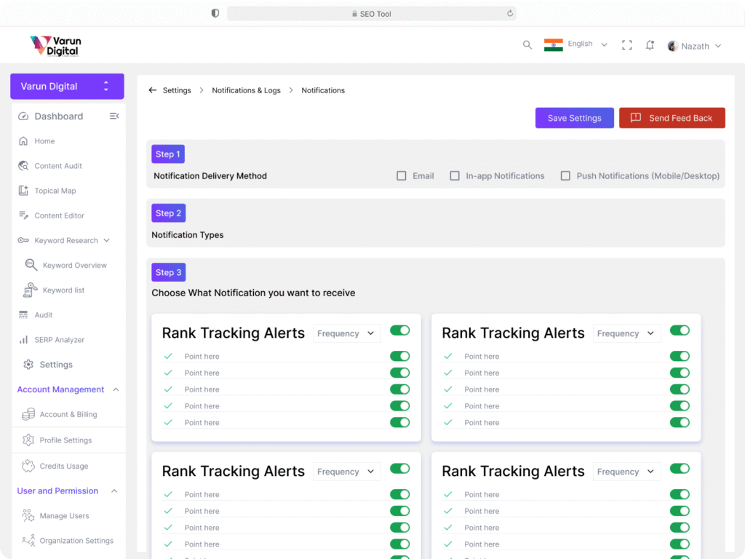Click the Send Feed Back button
The width and height of the screenshot is (745, 559).
coord(672,118)
